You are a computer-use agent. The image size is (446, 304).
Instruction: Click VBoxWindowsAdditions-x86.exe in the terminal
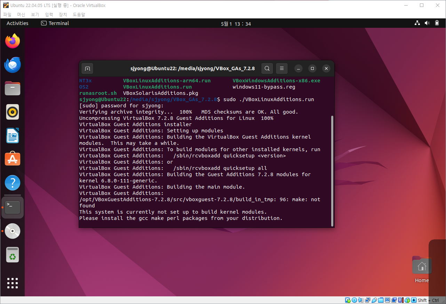coord(277,81)
